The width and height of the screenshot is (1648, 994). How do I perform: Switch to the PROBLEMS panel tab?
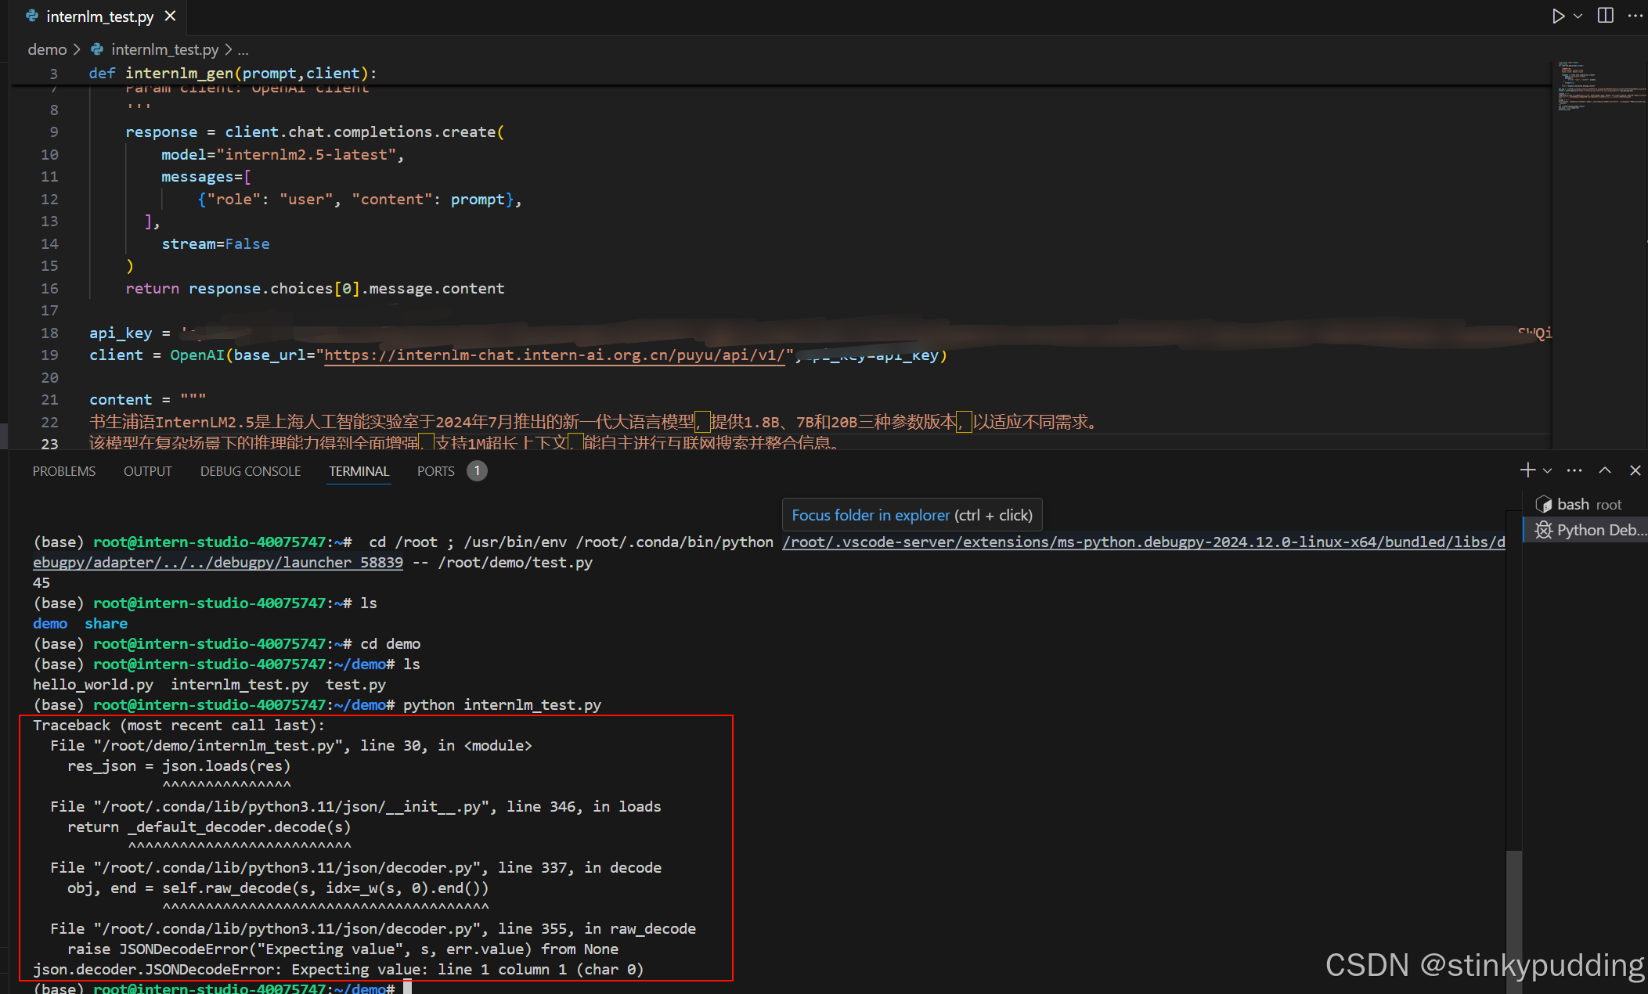pyautogui.click(x=64, y=471)
